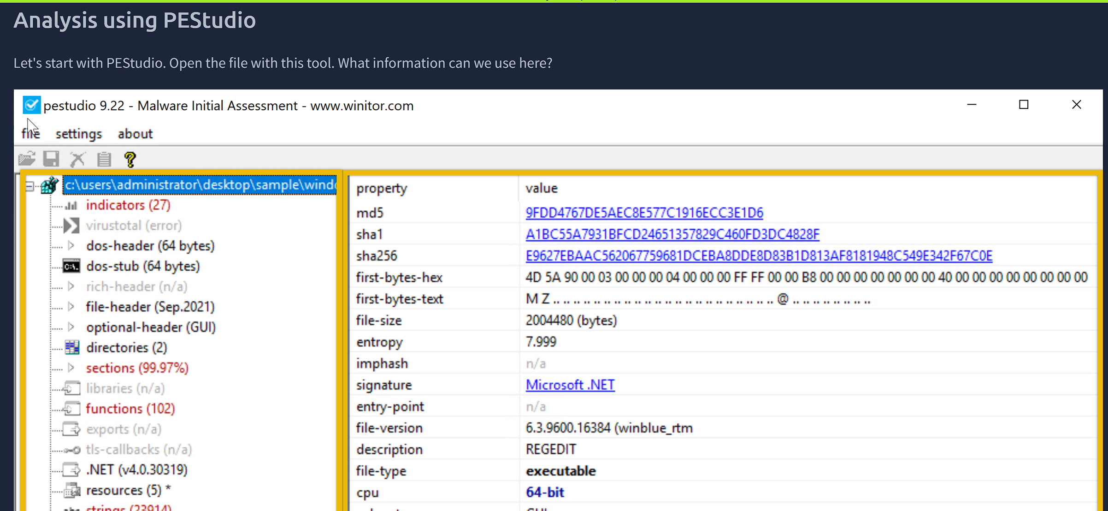Open the settings menu

click(x=78, y=134)
